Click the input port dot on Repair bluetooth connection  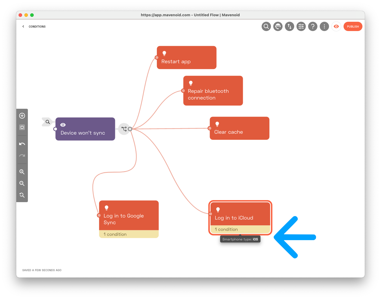pos(183,91)
